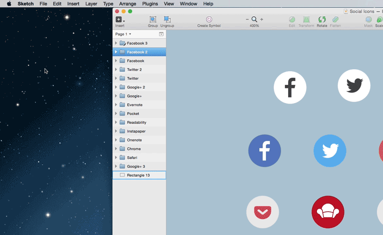Screen dimensions: 383x235
Task: Click the Create Symbol icon
Action: 209,19
